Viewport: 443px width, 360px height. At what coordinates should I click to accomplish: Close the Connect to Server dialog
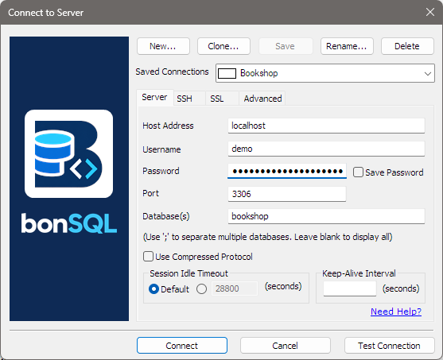(x=430, y=12)
